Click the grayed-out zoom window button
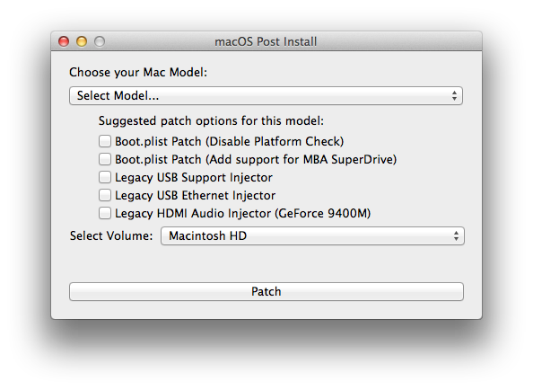This screenshot has height=390, width=533. point(100,41)
